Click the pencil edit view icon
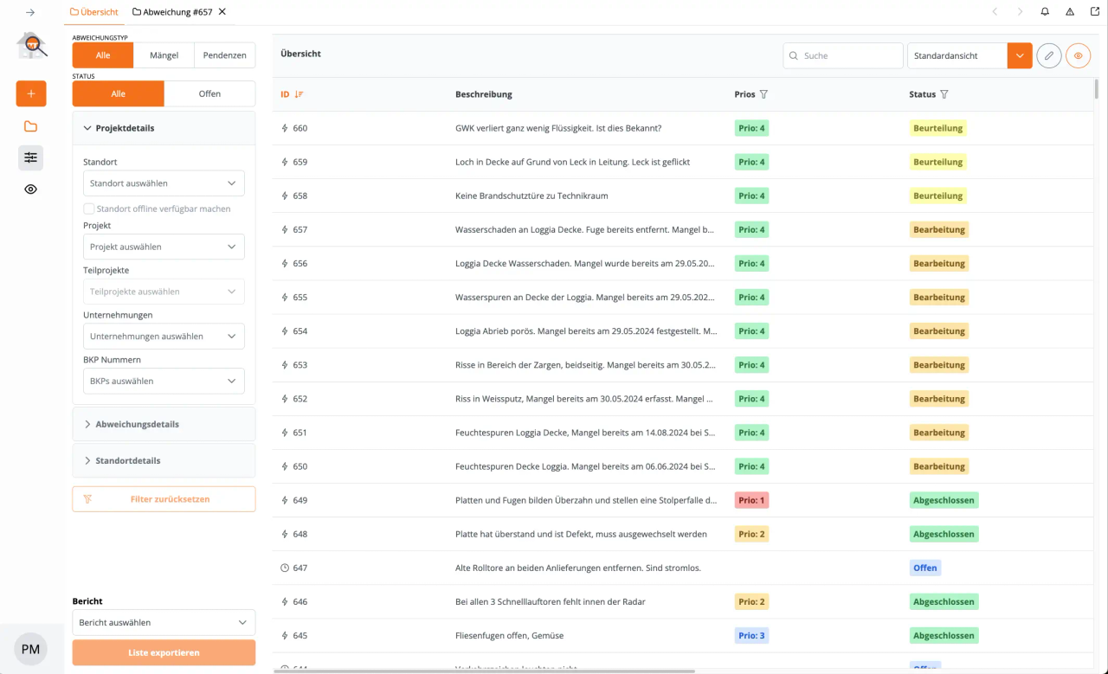1108x674 pixels. (x=1049, y=55)
